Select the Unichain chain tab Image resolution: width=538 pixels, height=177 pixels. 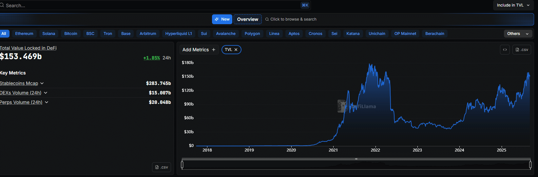[377, 34]
